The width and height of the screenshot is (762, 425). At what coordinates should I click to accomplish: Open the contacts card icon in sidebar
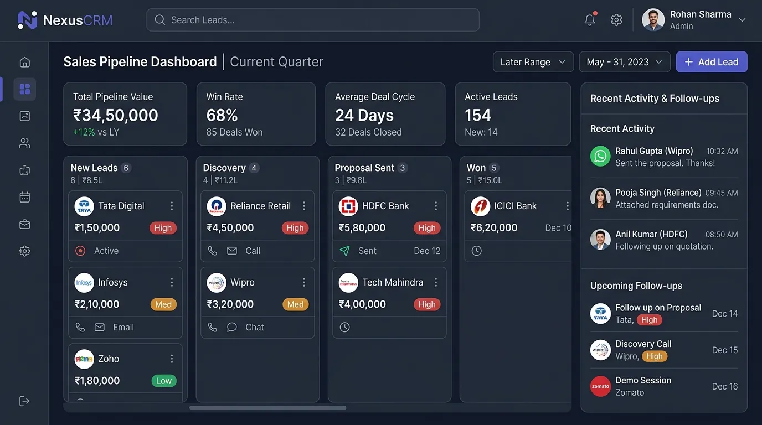tap(24, 116)
